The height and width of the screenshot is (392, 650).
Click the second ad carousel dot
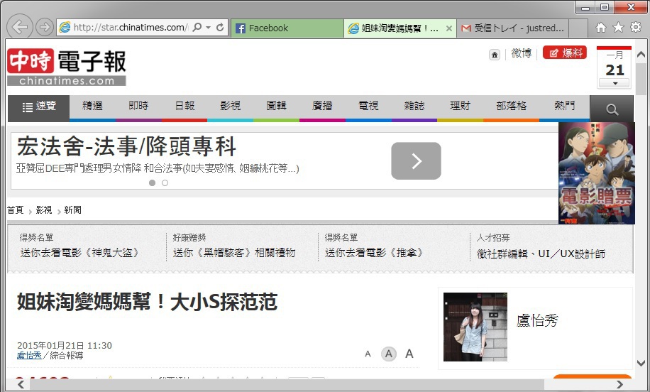click(165, 183)
